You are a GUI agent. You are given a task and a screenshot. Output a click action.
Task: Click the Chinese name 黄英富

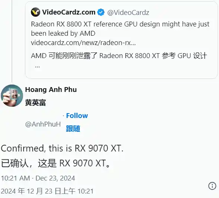[x=35, y=103]
